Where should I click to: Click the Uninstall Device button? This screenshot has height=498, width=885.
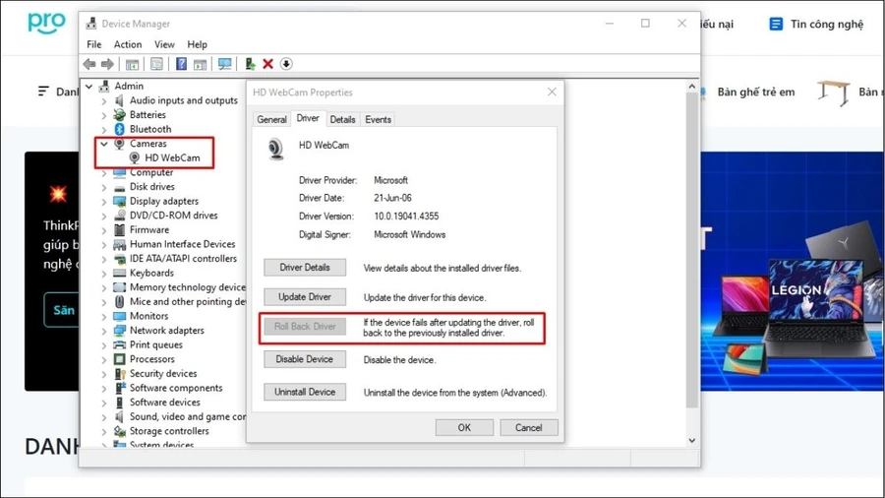[x=305, y=392]
